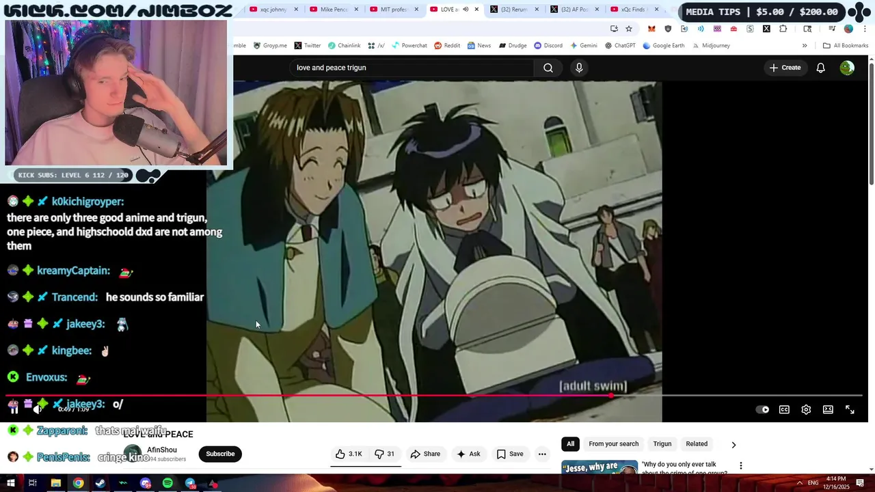
Task: Select the 'Trigun' filter chip
Action: pyautogui.click(x=662, y=444)
